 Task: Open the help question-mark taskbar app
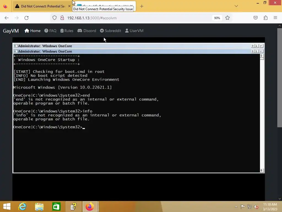coord(74,206)
